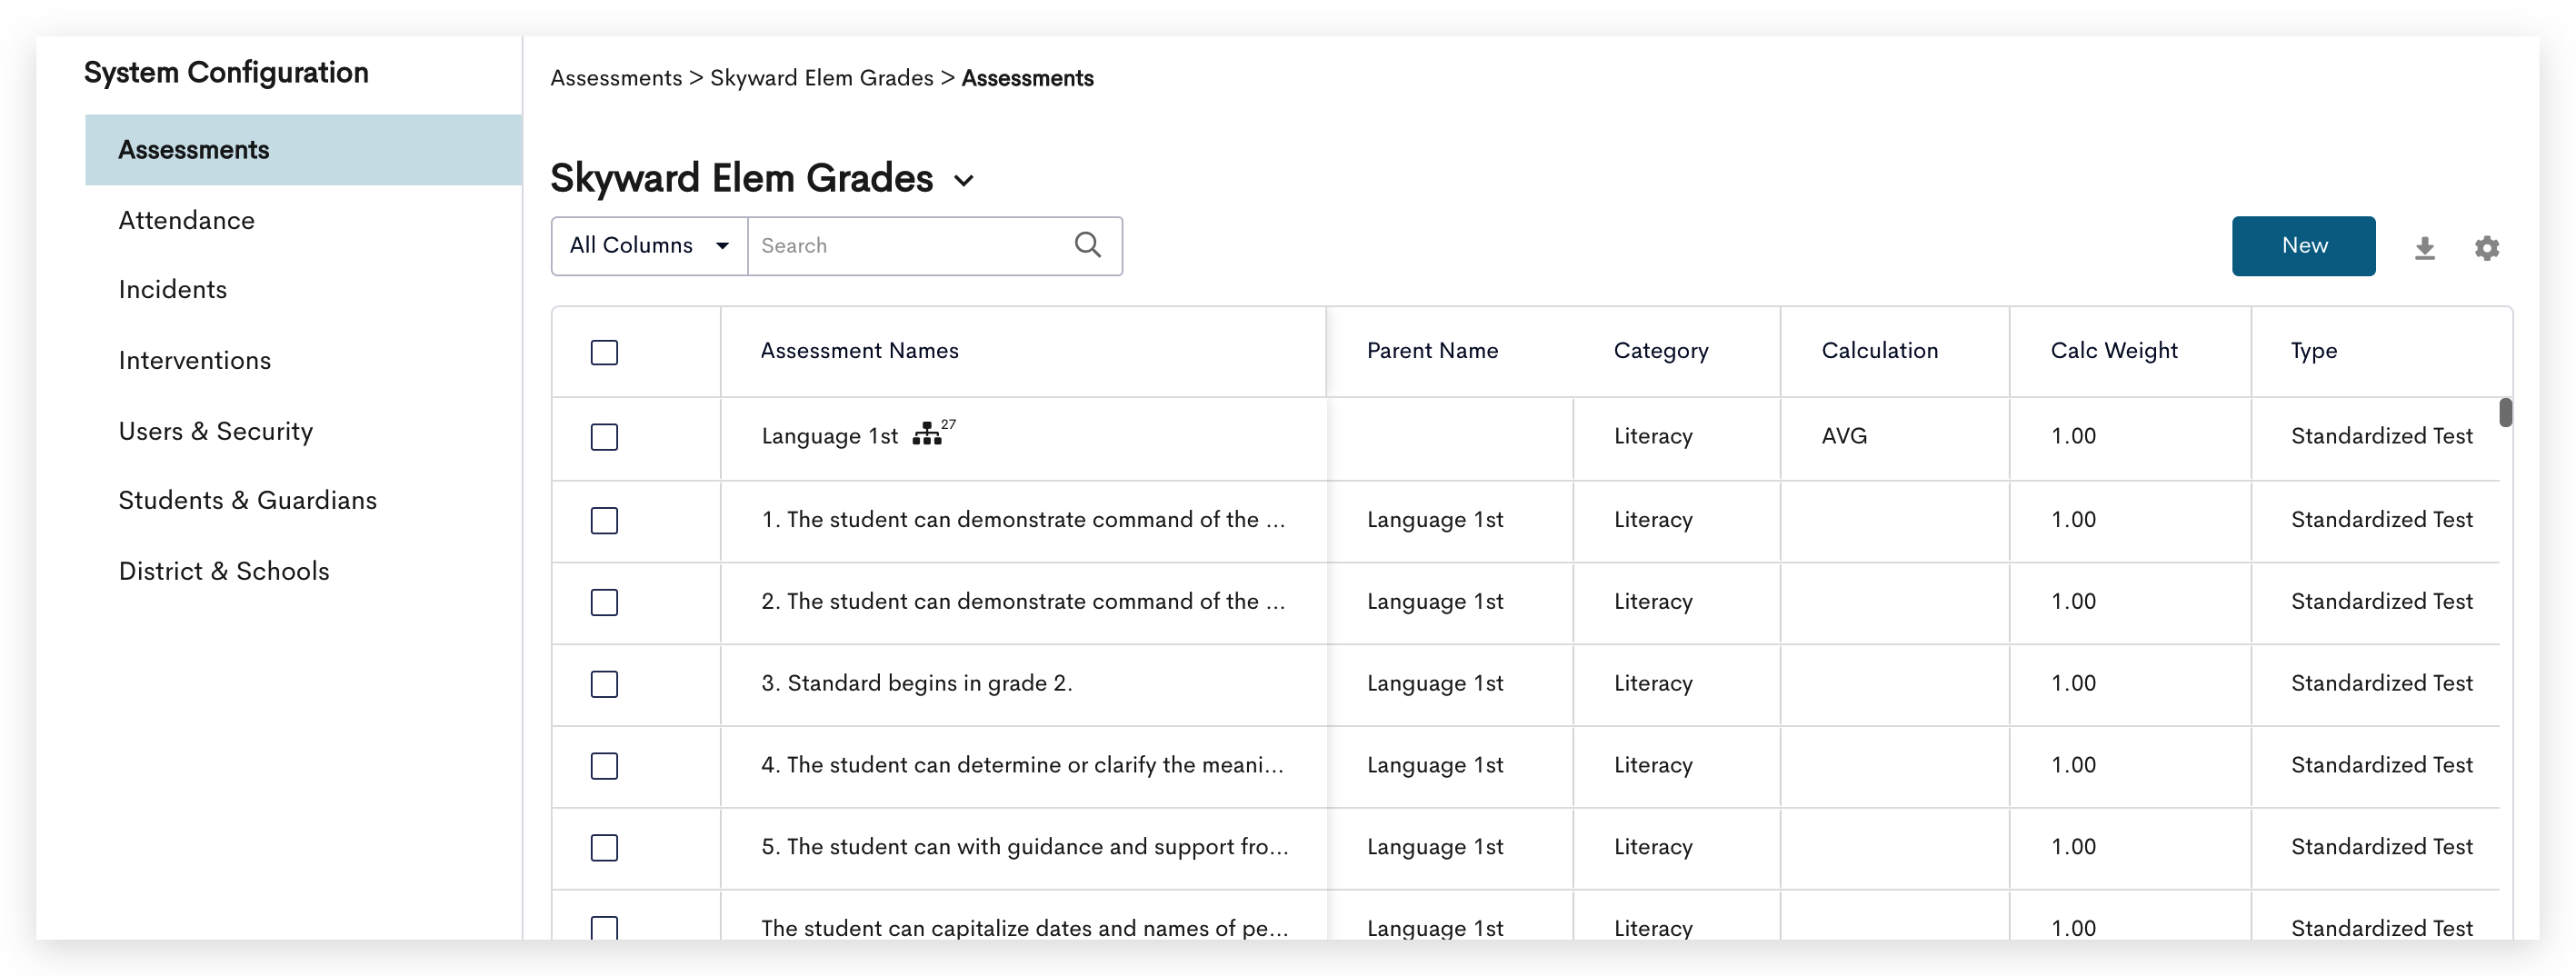The height and width of the screenshot is (976, 2576).
Task: Click the current bold Assessments breadcrumb
Action: pyautogui.click(x=1027, y=78)
